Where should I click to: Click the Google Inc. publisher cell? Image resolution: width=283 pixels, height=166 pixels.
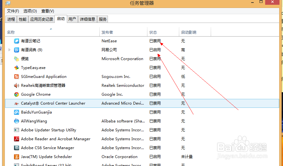pyautogui.click(x=112, y=94)
